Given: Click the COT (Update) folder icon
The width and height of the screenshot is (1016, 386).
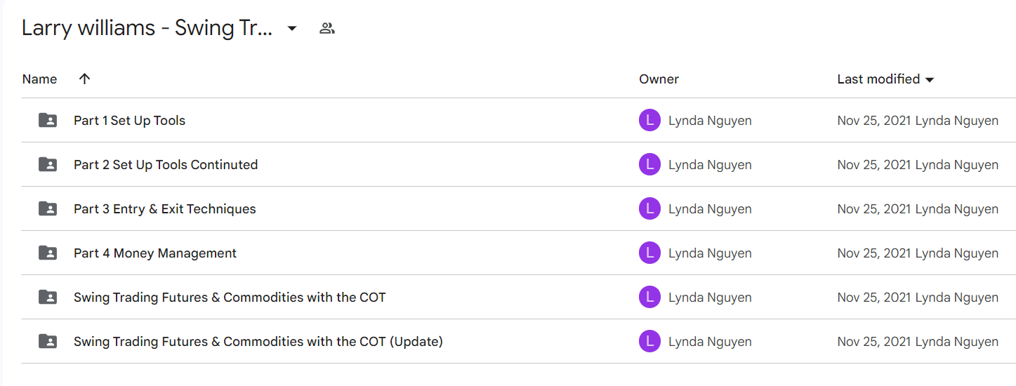Looking at the screenshot, I should click(x=48, y=341).
